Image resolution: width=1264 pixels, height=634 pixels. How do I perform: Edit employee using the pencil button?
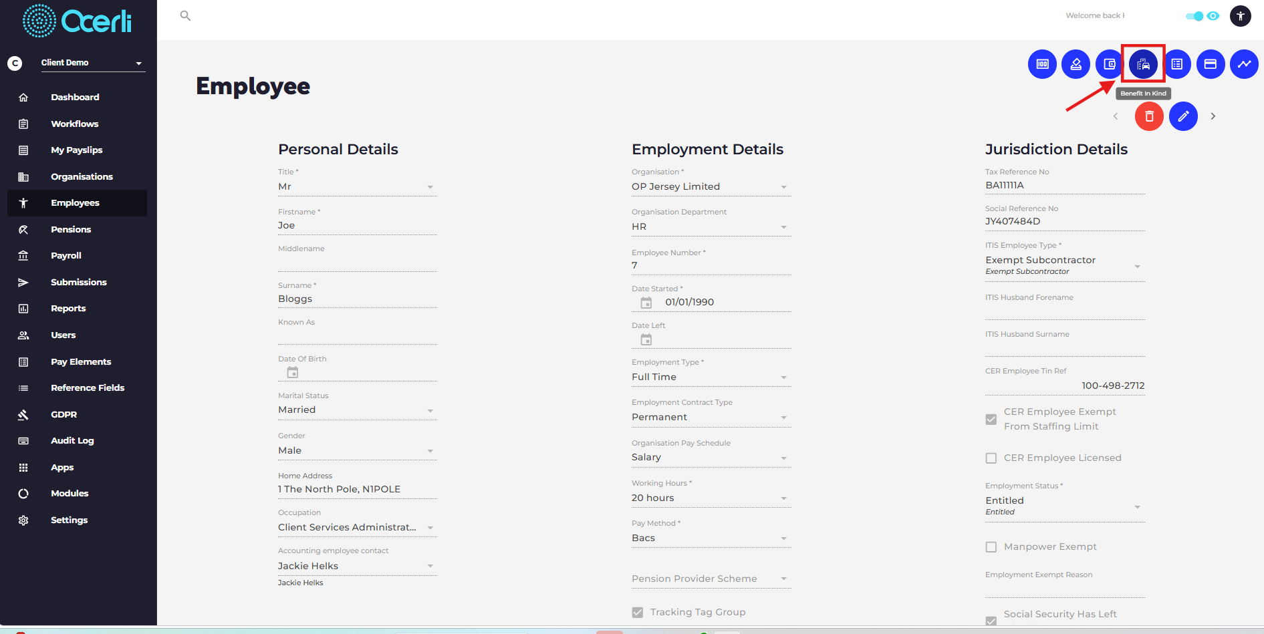1183,116
